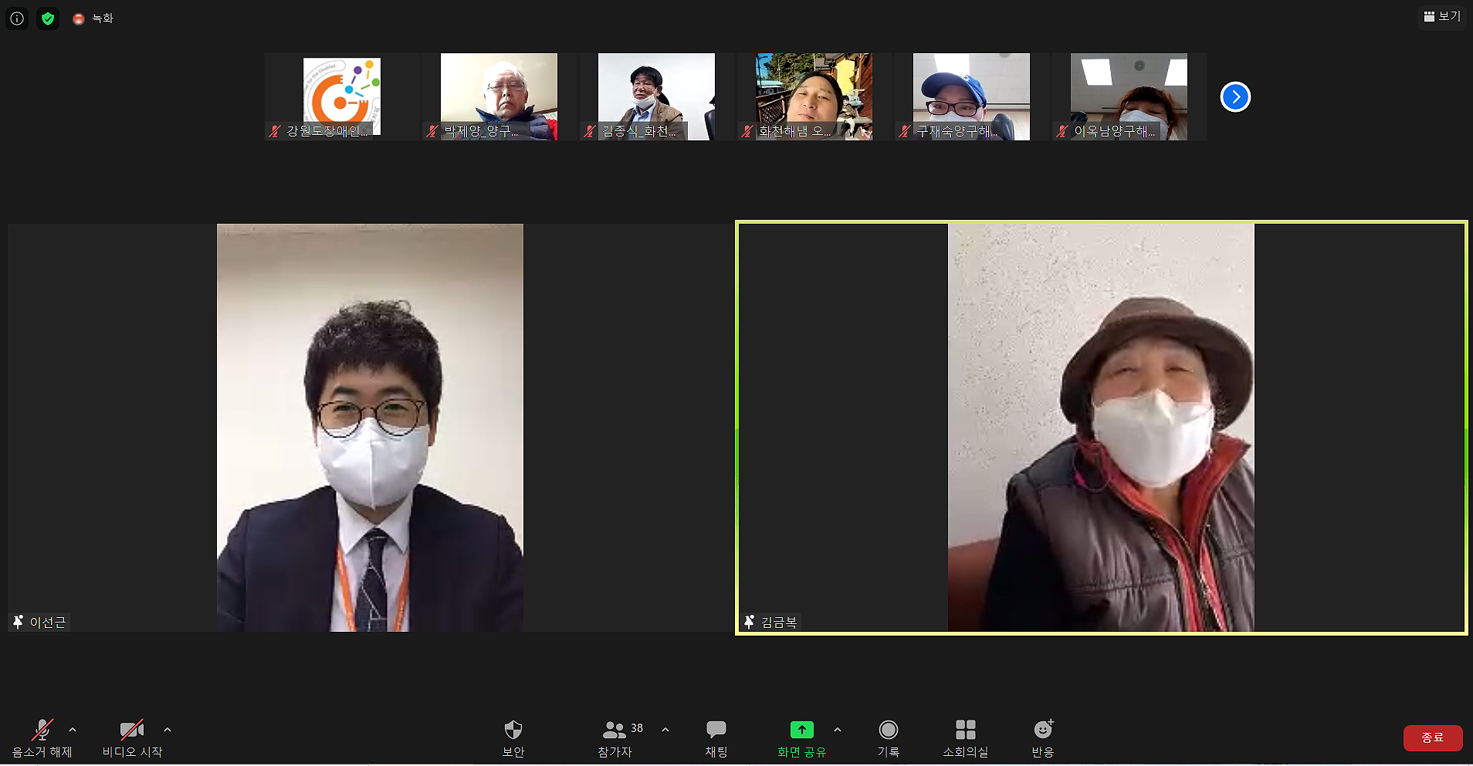Open the Security shield menu
This screenshot has width=1473, height=766.
click(513, 738)
